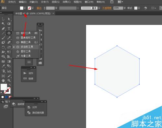The image size is (162, 128).
Task: Choose the Rotate tool
Action: coord(3,47)
